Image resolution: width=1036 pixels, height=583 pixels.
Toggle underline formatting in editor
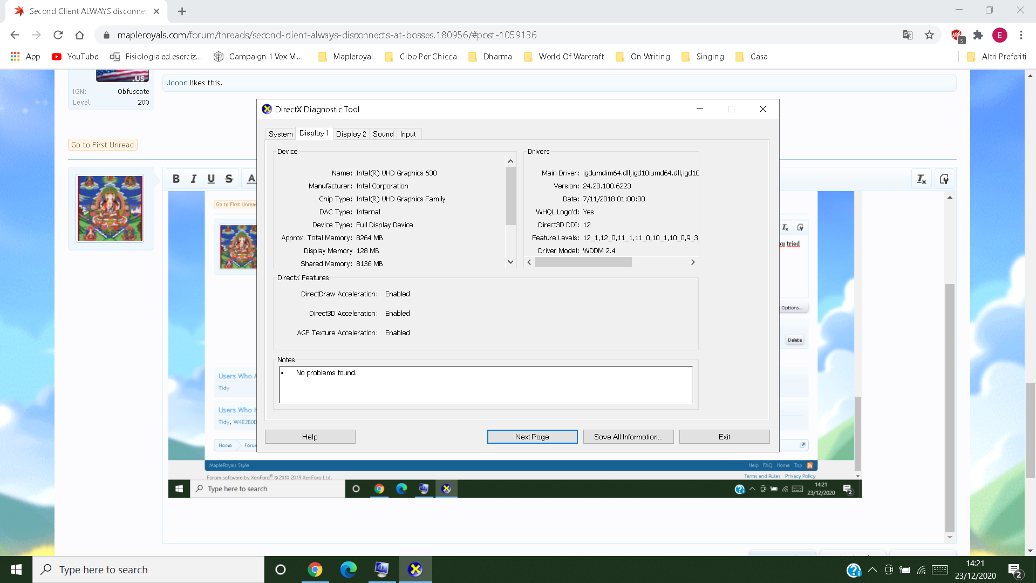[211, 179]
